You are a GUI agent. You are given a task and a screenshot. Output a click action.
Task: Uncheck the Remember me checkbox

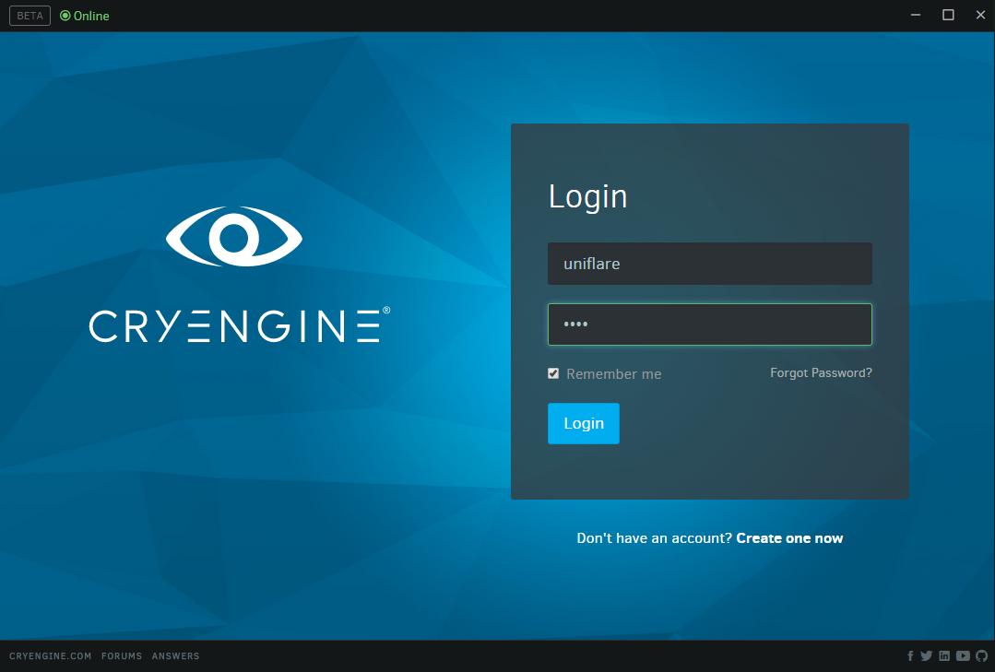pos(553,373)
